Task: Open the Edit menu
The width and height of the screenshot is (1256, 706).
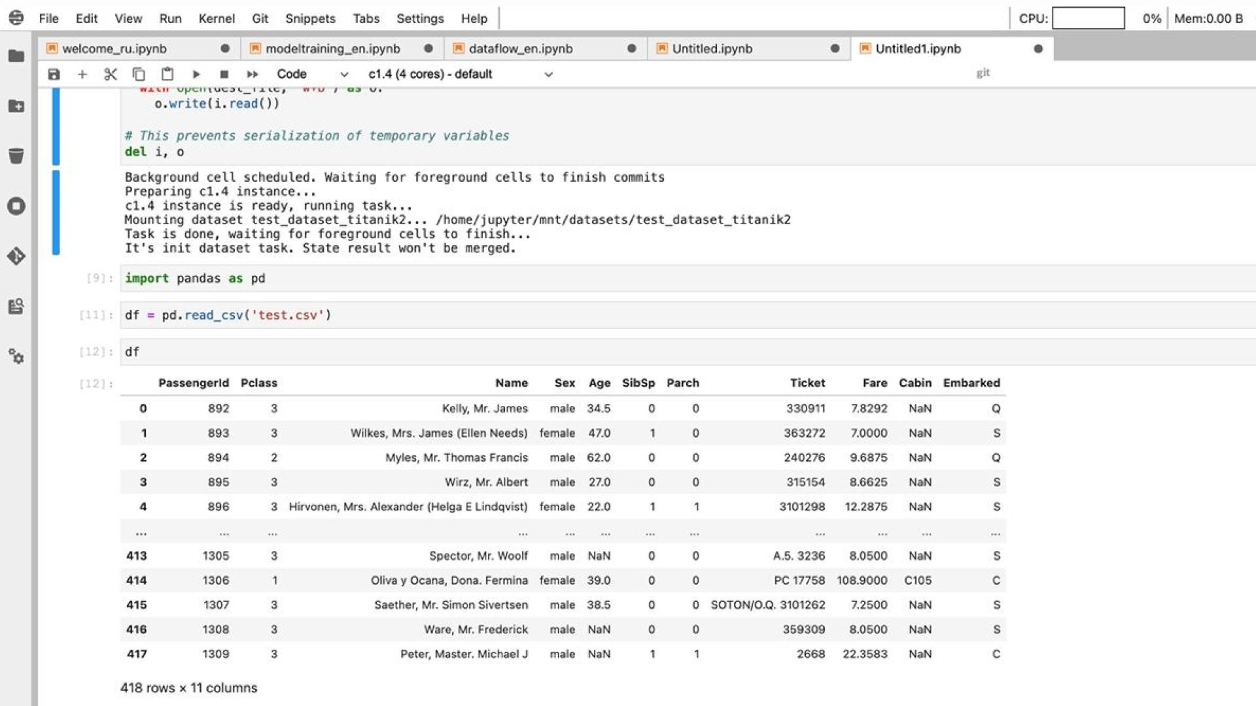Action: coord(86,18)
